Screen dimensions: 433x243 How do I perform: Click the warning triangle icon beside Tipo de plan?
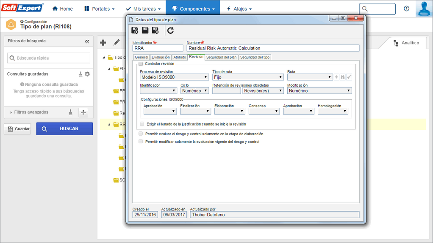tap(11, 25)
